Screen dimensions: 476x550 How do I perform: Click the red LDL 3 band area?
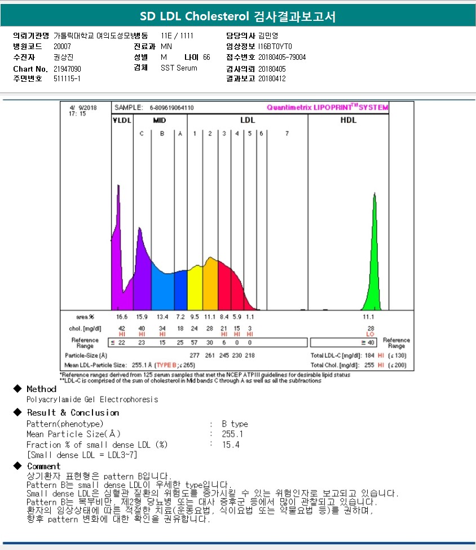pos(224,286)
